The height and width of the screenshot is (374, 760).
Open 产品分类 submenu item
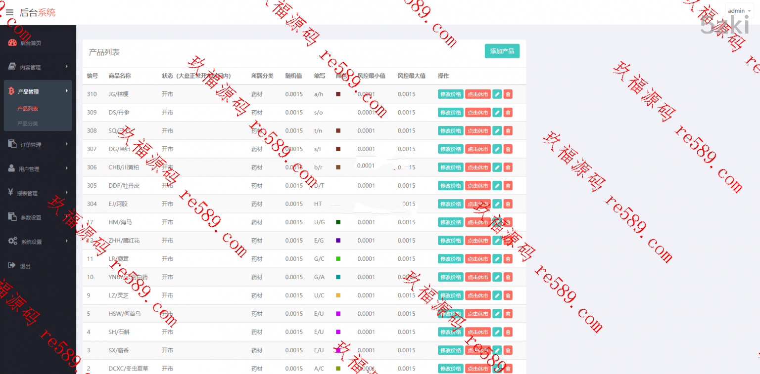(28, 124)
